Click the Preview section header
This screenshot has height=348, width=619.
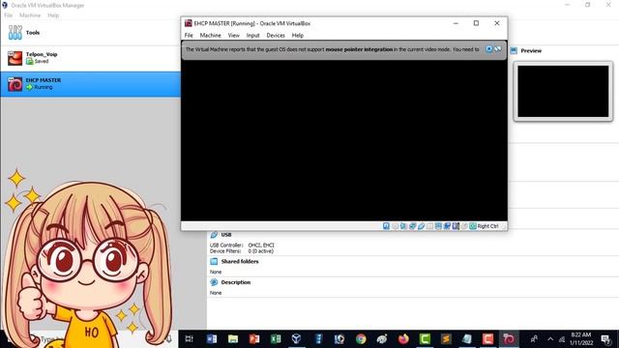pos(531,50)
